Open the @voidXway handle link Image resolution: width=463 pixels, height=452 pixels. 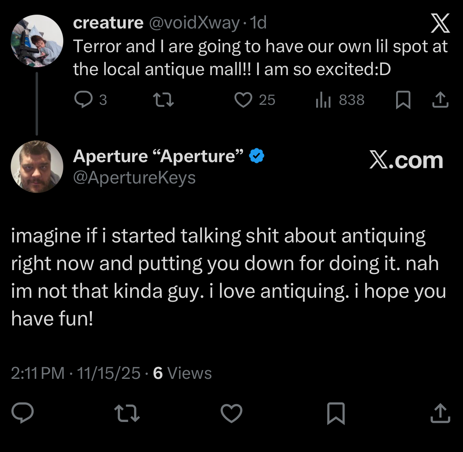pos(194,23)
